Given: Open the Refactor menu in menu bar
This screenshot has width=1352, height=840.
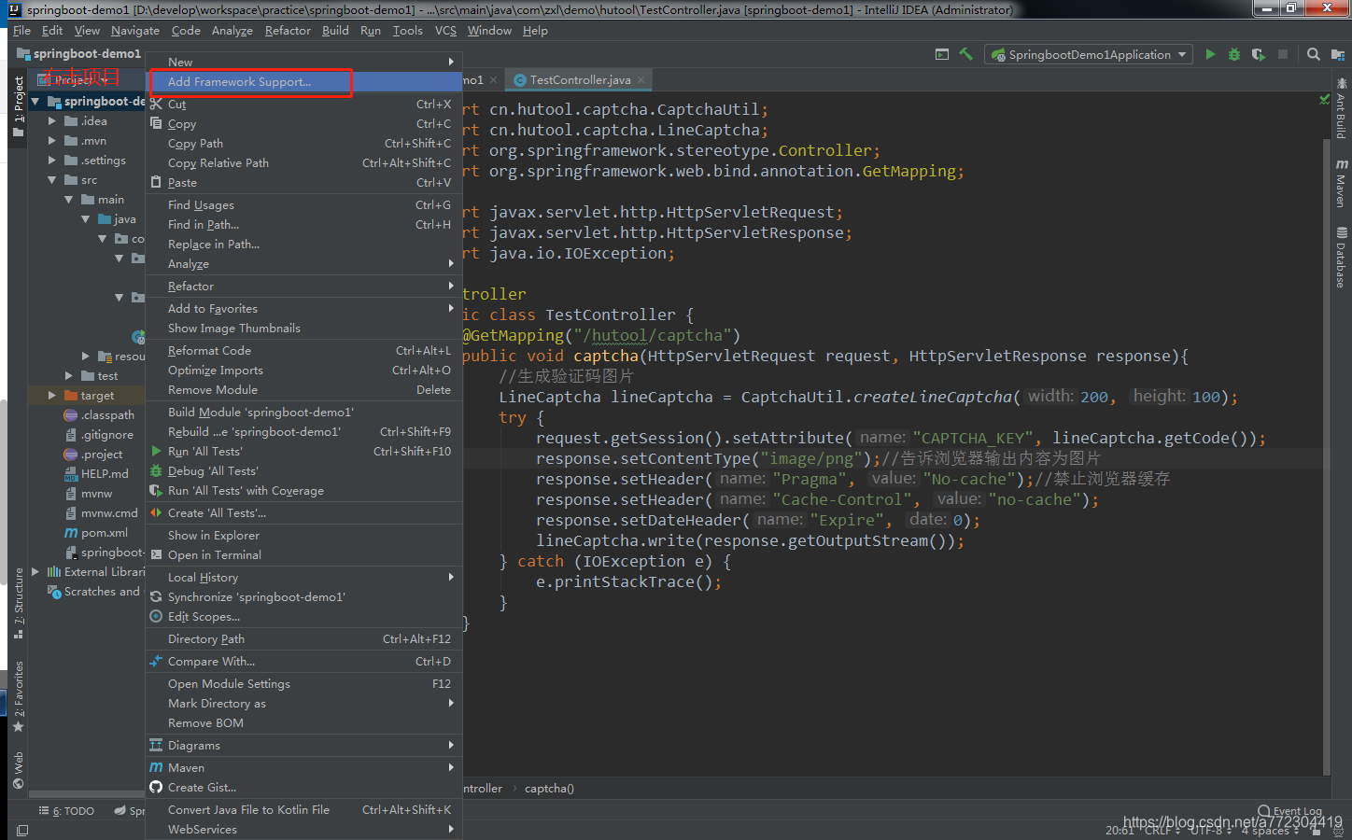Looking at the screenshot, I should coord(288,31).
